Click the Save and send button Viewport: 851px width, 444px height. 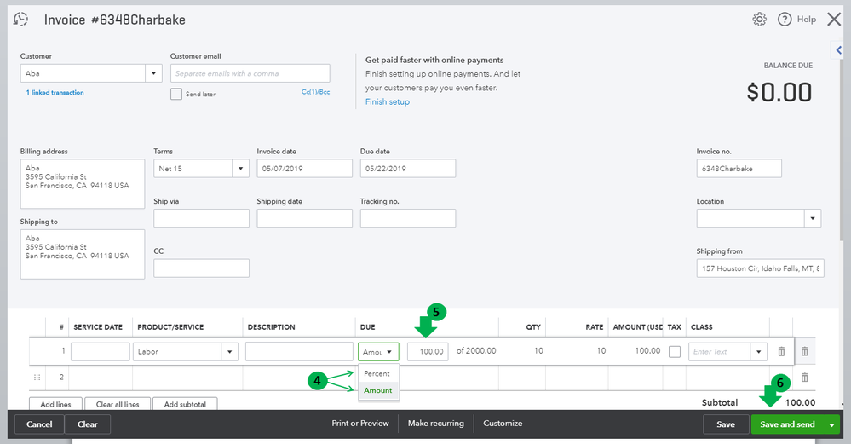click(x=787, y=424)
